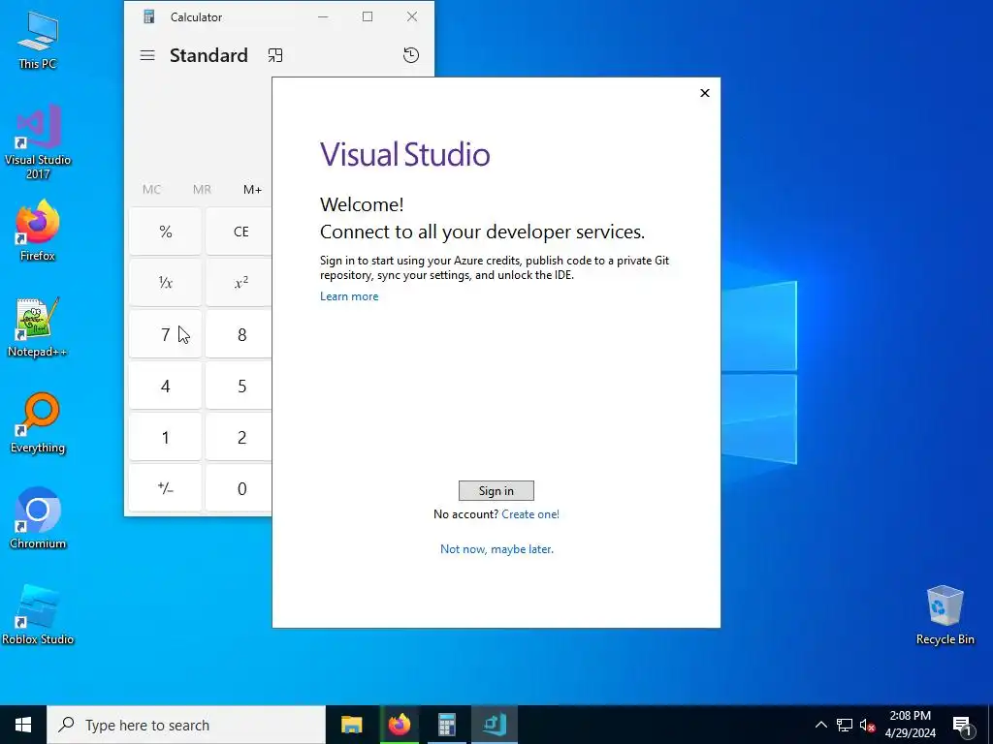Viewport: 993px width, 744px height.
Task: Click the Sign in button
Action: coord(496,491)
